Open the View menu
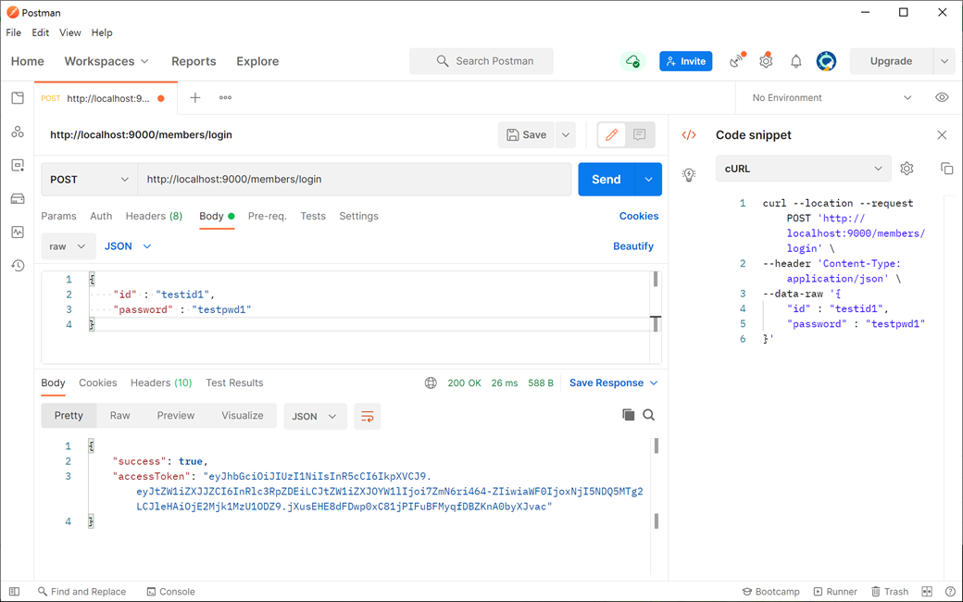Image resolution: width=963 pixels, height=602 pixels. [70, 32]
